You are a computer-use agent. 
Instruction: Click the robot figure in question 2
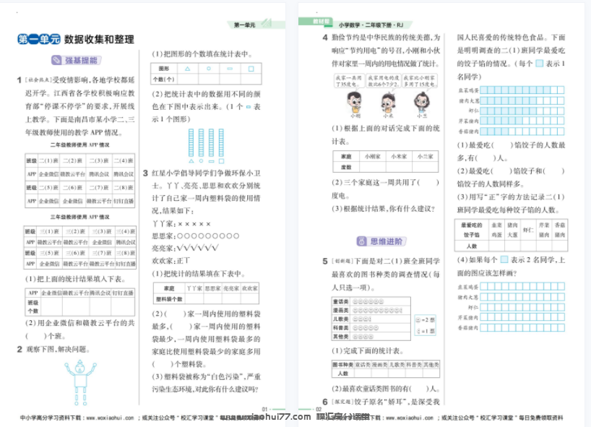tap(80, 382)
